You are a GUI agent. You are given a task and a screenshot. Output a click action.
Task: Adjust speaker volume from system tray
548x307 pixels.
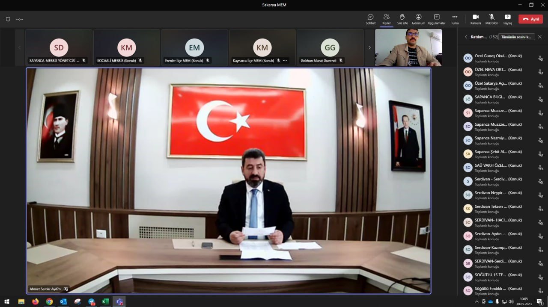pyautogui.click(x=511, y=302)
